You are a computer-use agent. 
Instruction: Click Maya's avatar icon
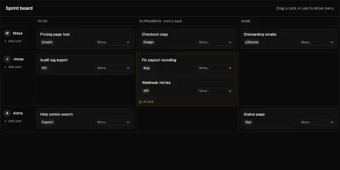pyautogui.click(x=7, y=33)
